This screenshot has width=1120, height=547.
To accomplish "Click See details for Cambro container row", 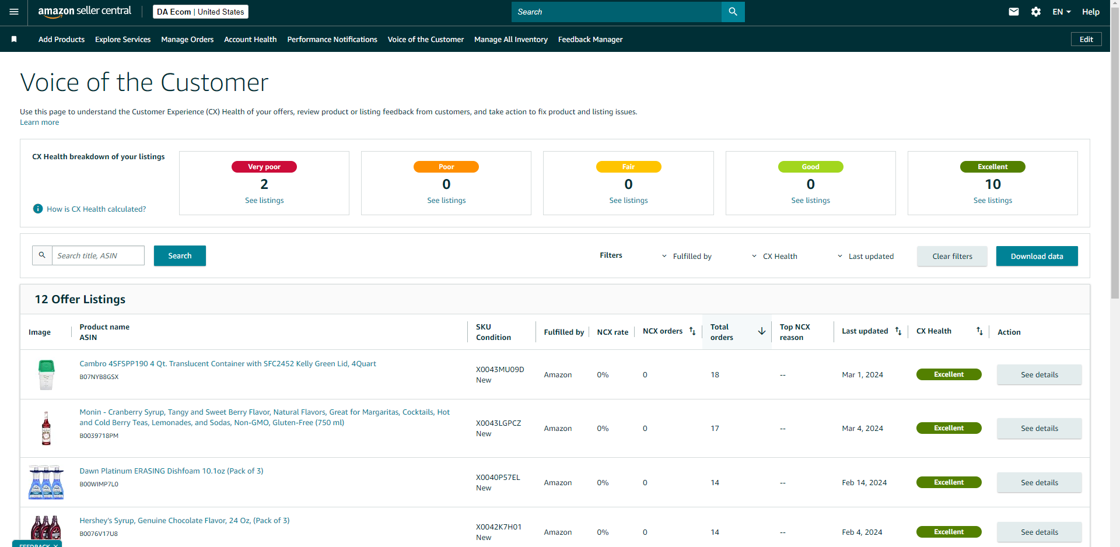I will coord(1039,374).
